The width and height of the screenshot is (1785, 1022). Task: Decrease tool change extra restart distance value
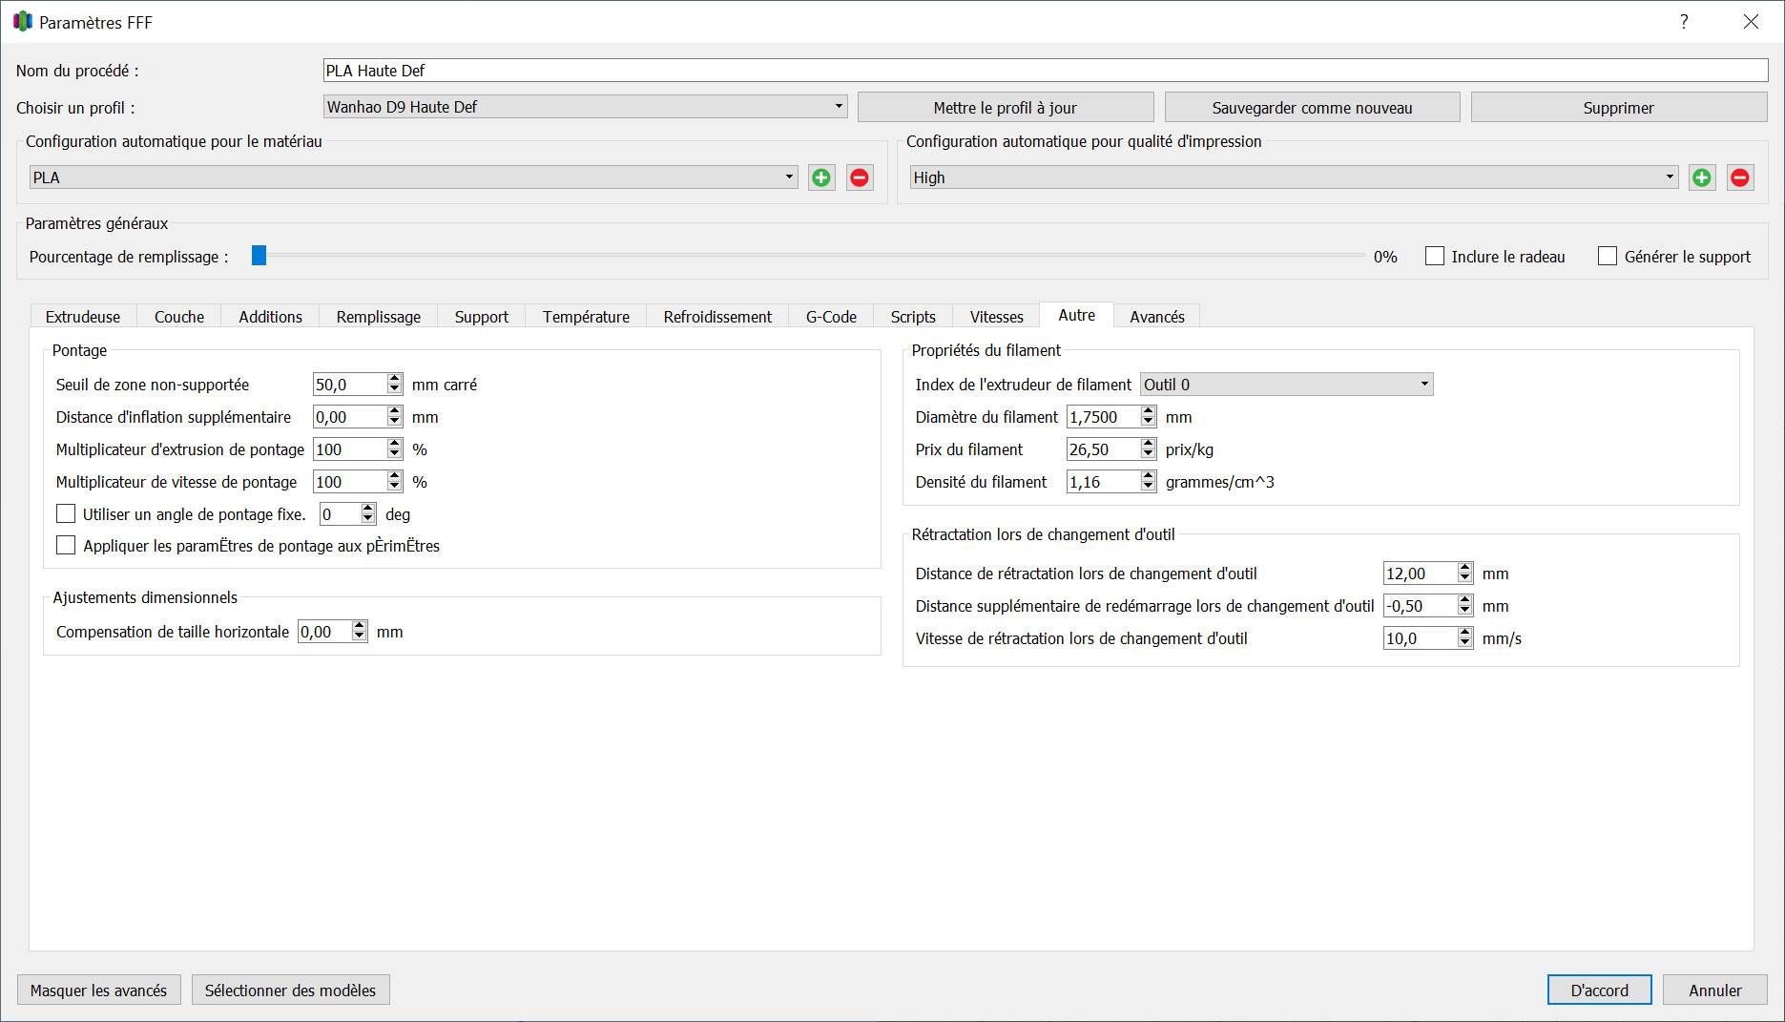pyautogui.click(x=1465, y=612)
